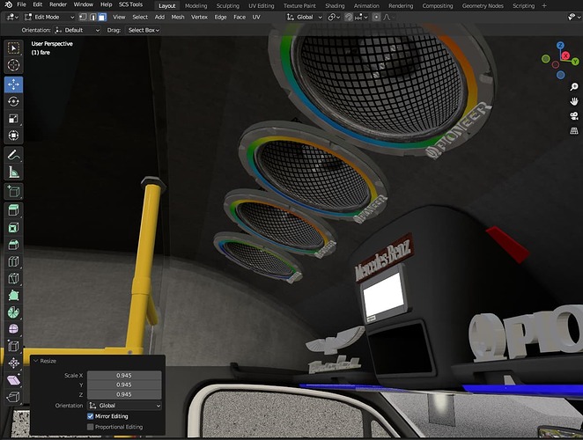Switch to the Shading workspace tab
The width and height of the screenshot is (583, 440).
coord(335,6)
